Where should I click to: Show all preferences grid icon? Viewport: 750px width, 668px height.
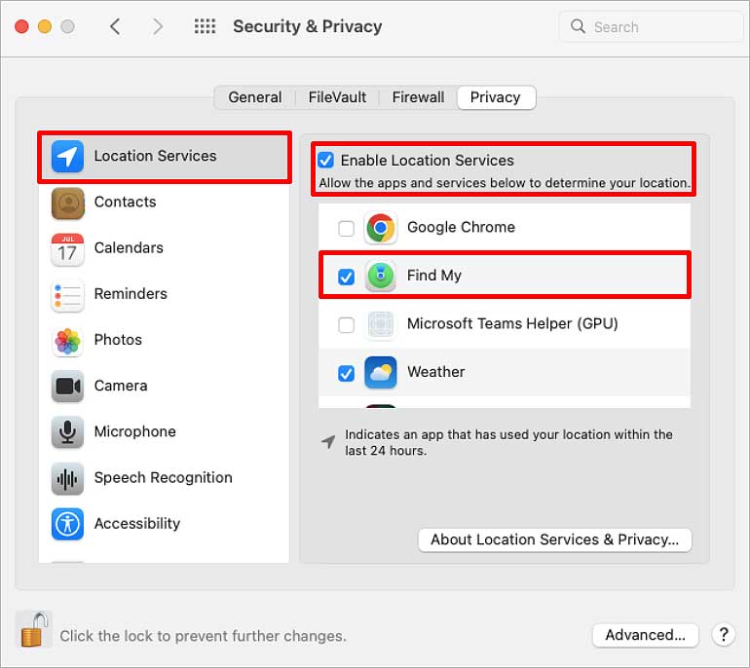point(205,26)
